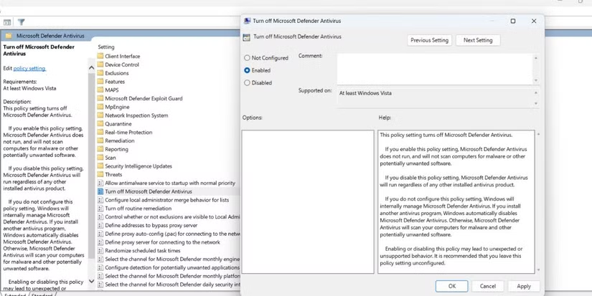Open the Network Inspection System folder

tap(136, 115)
